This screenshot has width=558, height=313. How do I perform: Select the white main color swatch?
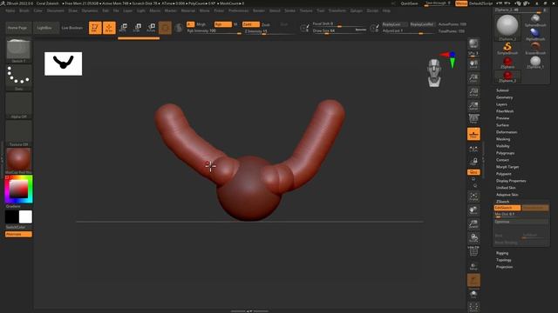(25, 216)
